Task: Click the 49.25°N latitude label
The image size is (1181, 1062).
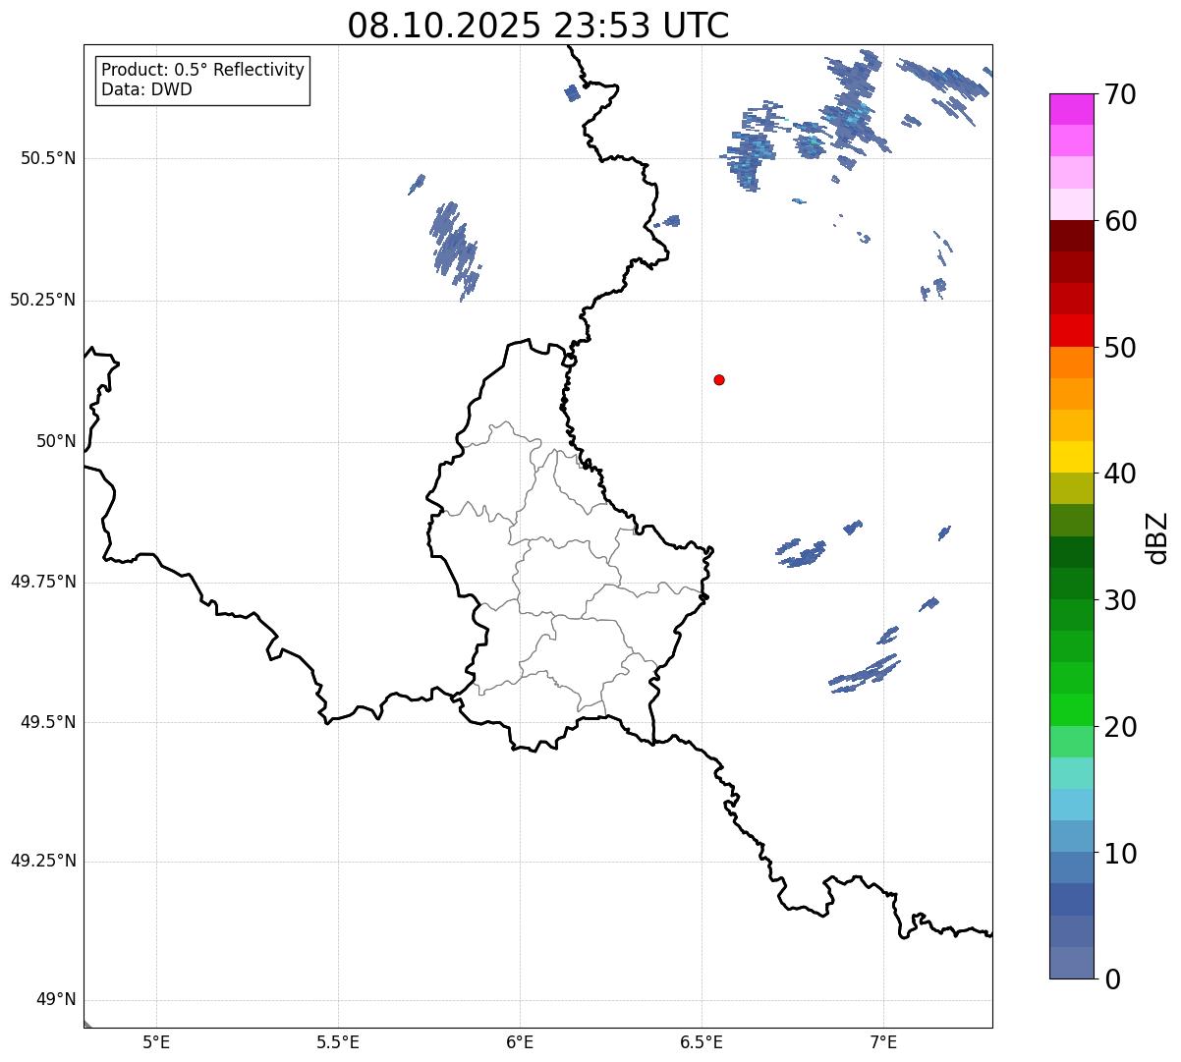Action: click(43, 861)
